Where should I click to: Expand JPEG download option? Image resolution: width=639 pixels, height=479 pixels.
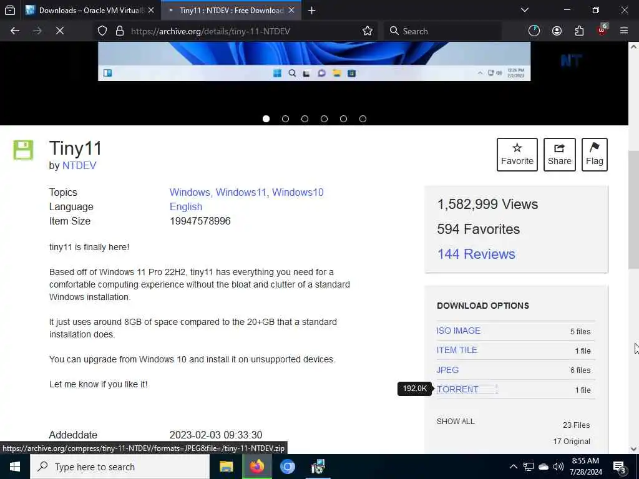tap(447, 370)
